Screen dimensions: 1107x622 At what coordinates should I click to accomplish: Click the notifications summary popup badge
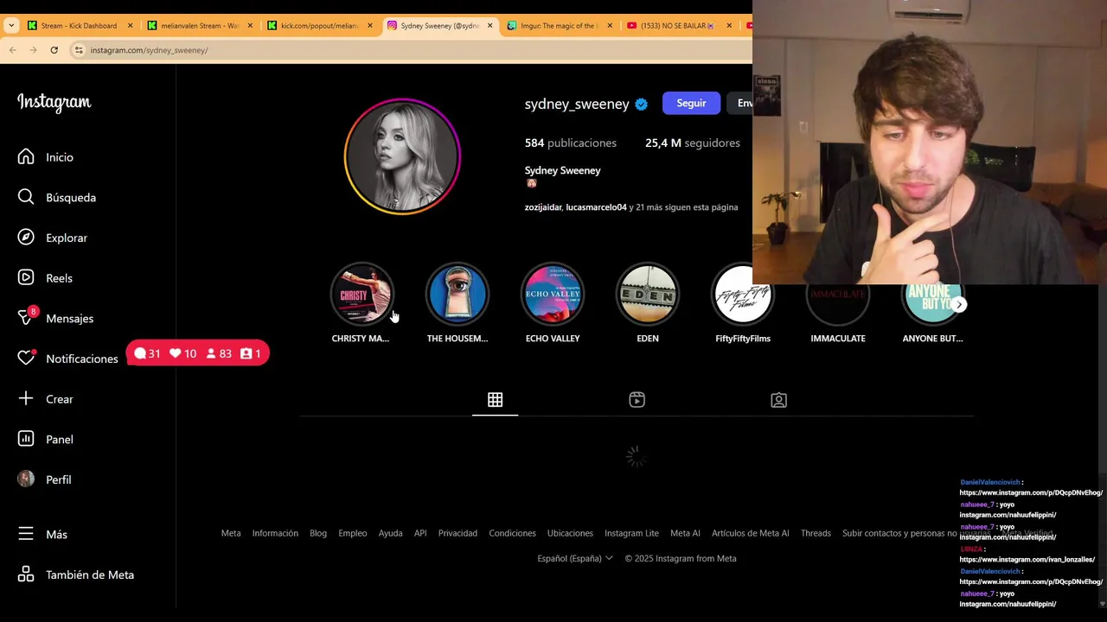click(x=198, y=353)
